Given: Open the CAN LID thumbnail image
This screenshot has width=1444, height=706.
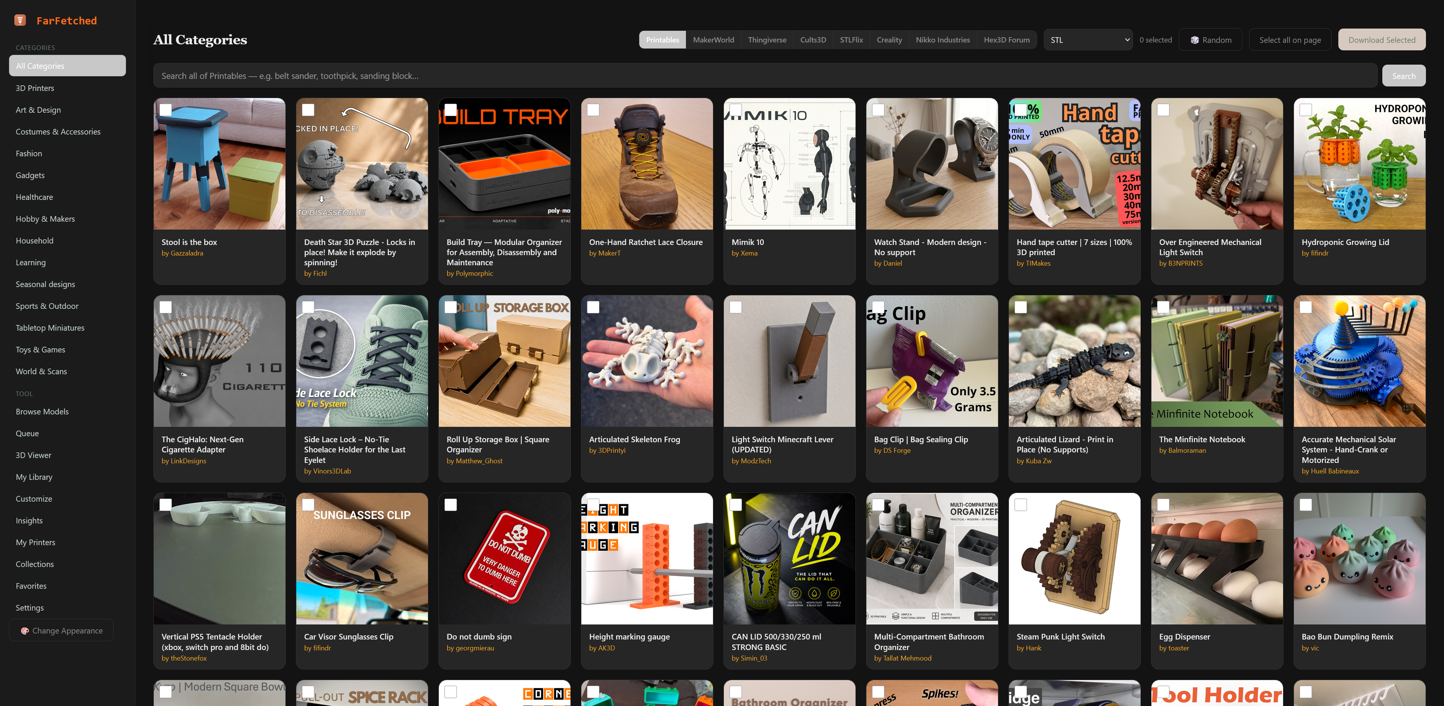Looking at the screenshot, I should 789,559.
